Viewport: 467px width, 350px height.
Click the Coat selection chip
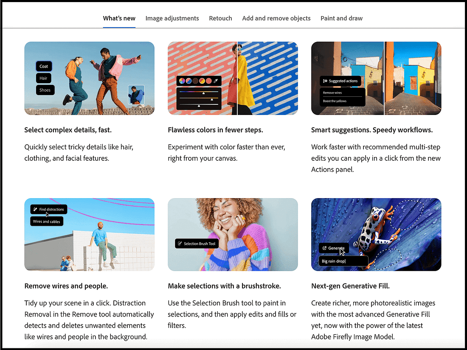(x=44, y=66)
